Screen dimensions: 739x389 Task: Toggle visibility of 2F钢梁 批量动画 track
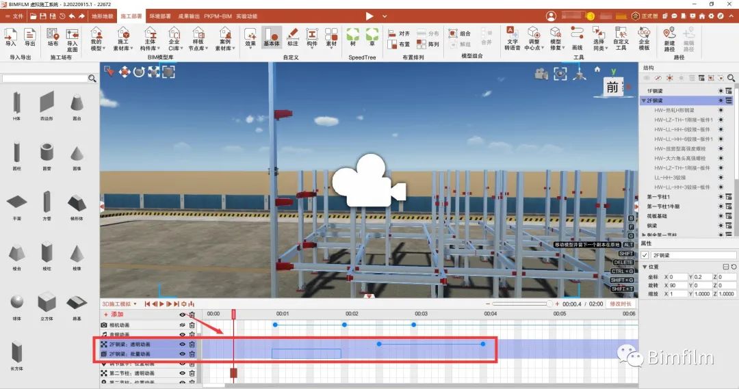[182, 353]
